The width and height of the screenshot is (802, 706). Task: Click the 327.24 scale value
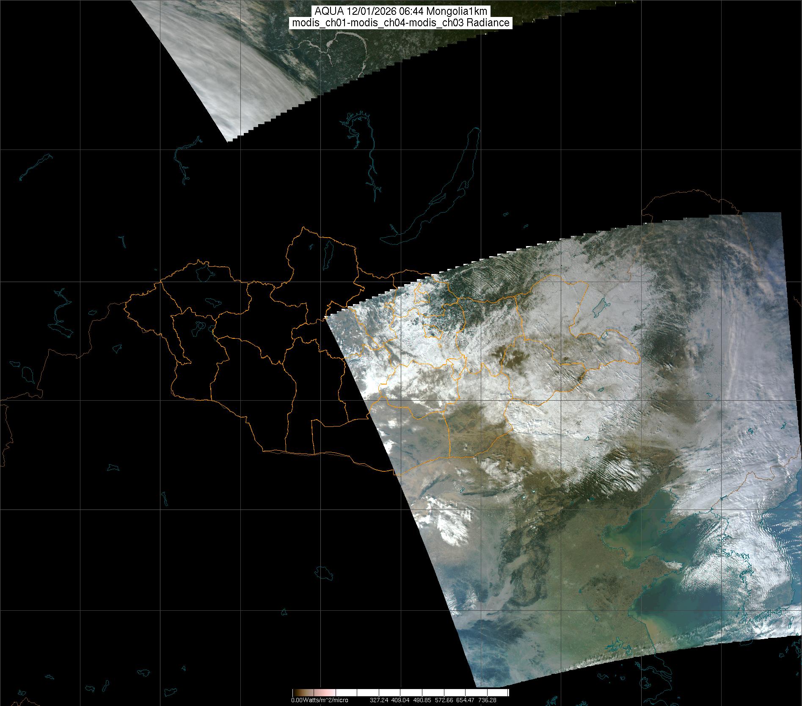379,700
